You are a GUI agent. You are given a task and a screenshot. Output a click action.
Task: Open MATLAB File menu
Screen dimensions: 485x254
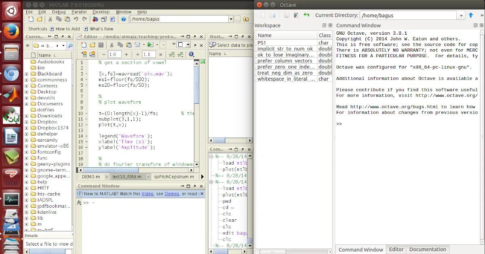(30, 12)
